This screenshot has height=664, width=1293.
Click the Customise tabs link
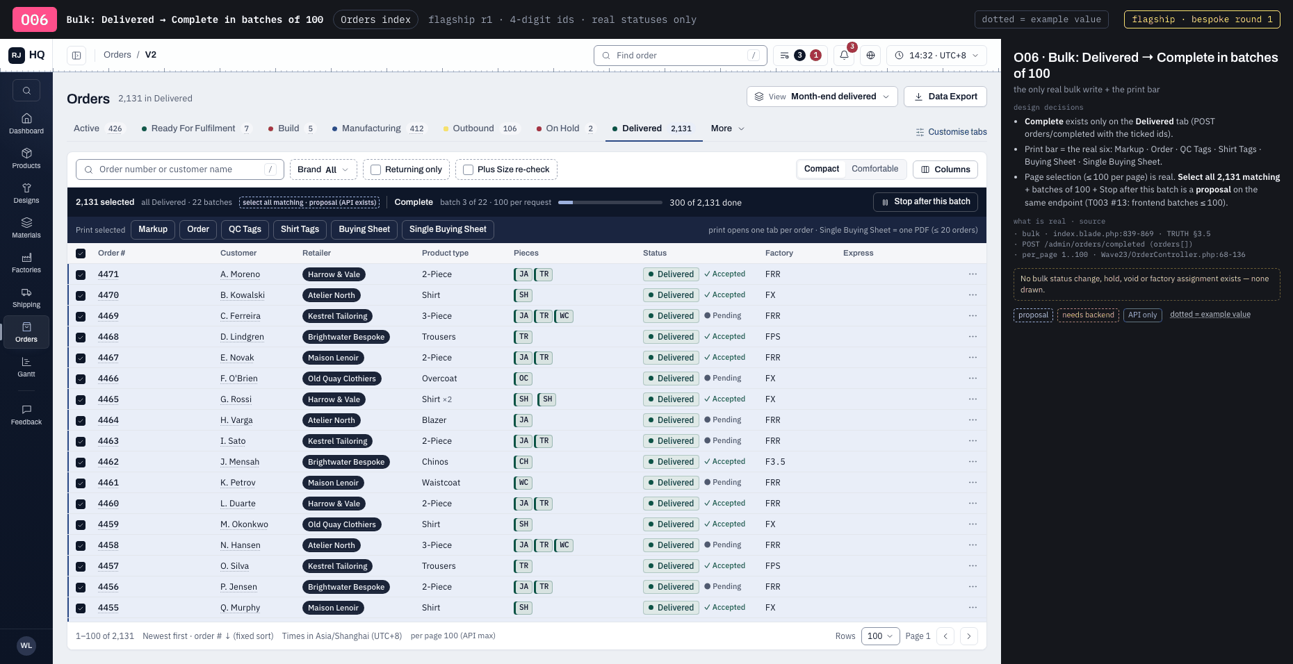951,132
